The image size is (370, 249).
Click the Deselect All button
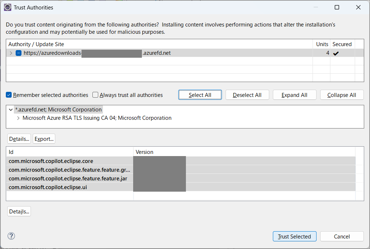click(x=247, y=95)
